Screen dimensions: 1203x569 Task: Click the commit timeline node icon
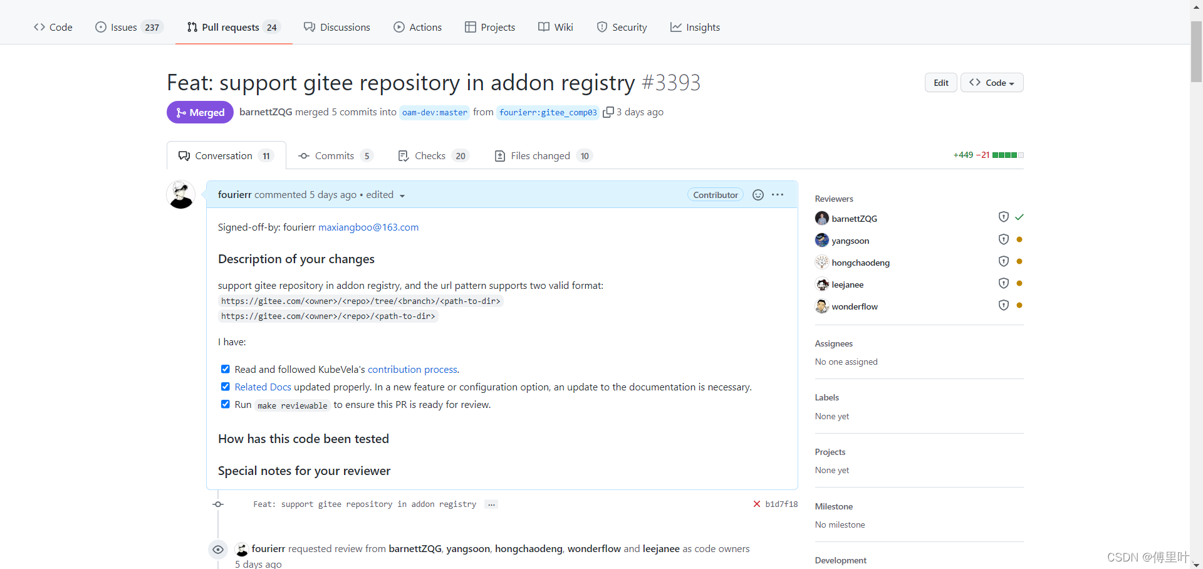[x=218, y=504]
